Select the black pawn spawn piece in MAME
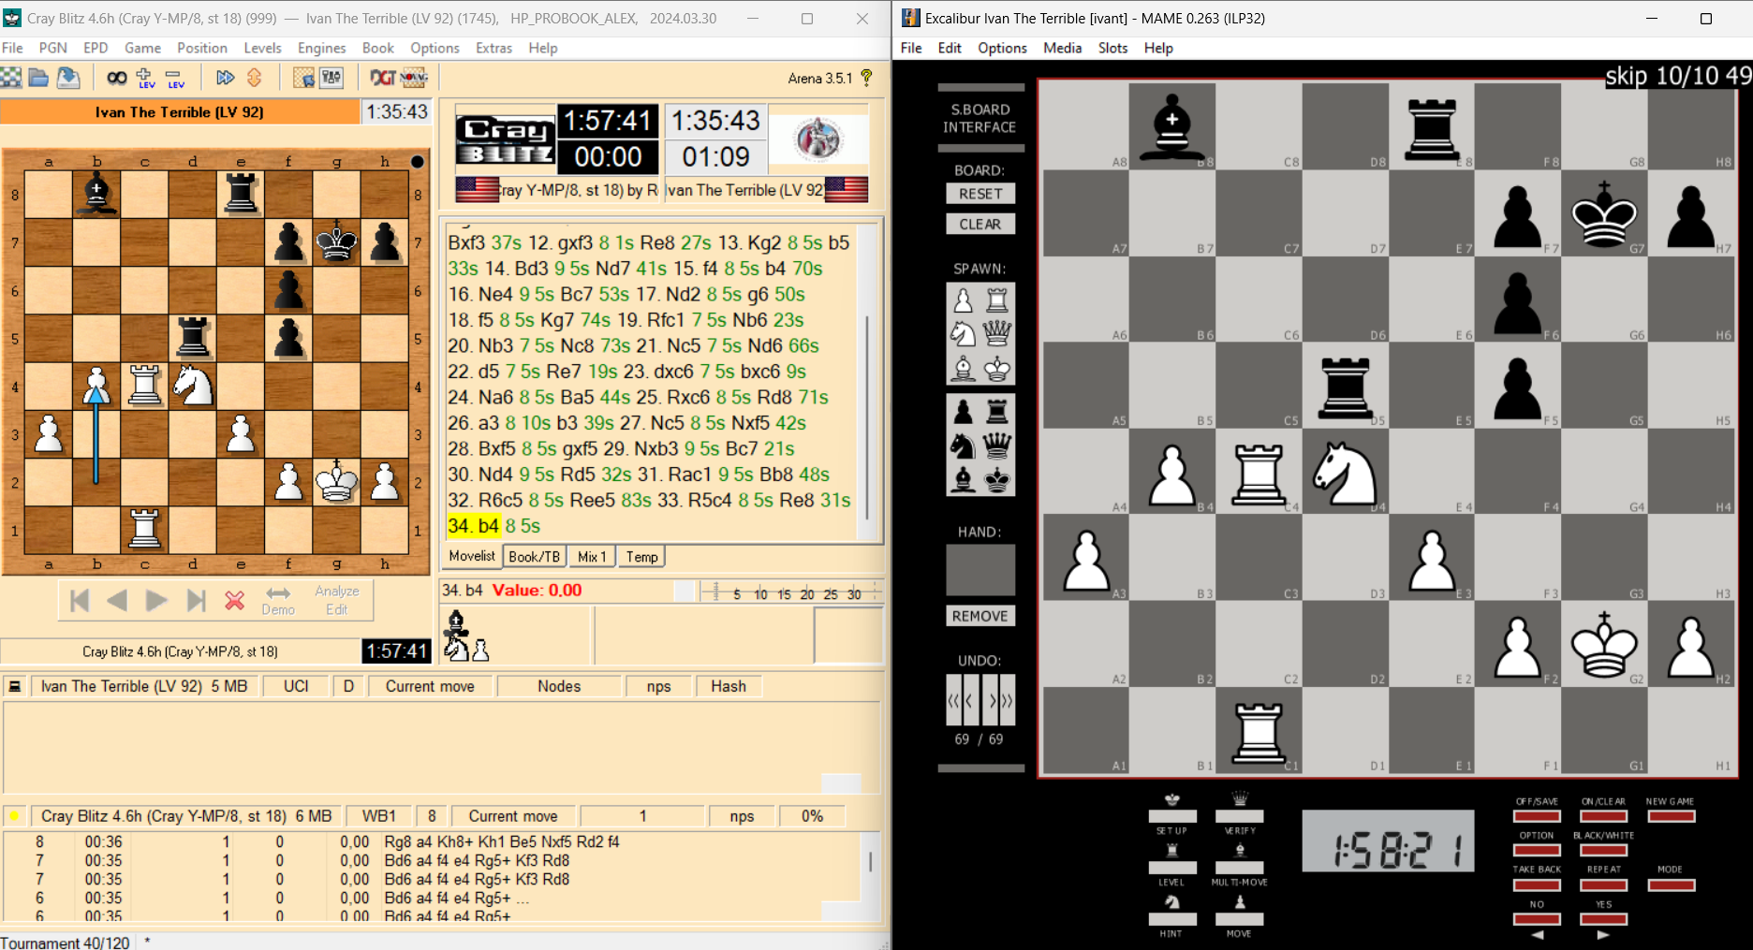 point(963,411)
